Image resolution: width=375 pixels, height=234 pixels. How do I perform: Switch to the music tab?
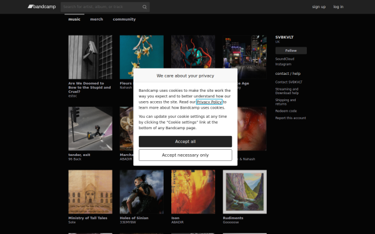tap(74, 19)
